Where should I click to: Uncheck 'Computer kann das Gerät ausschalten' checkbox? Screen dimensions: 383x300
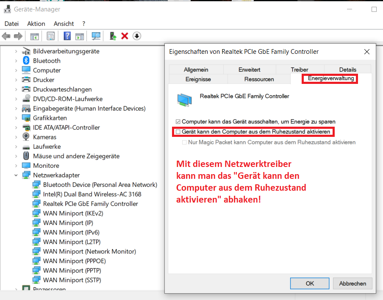coord(178,122)
